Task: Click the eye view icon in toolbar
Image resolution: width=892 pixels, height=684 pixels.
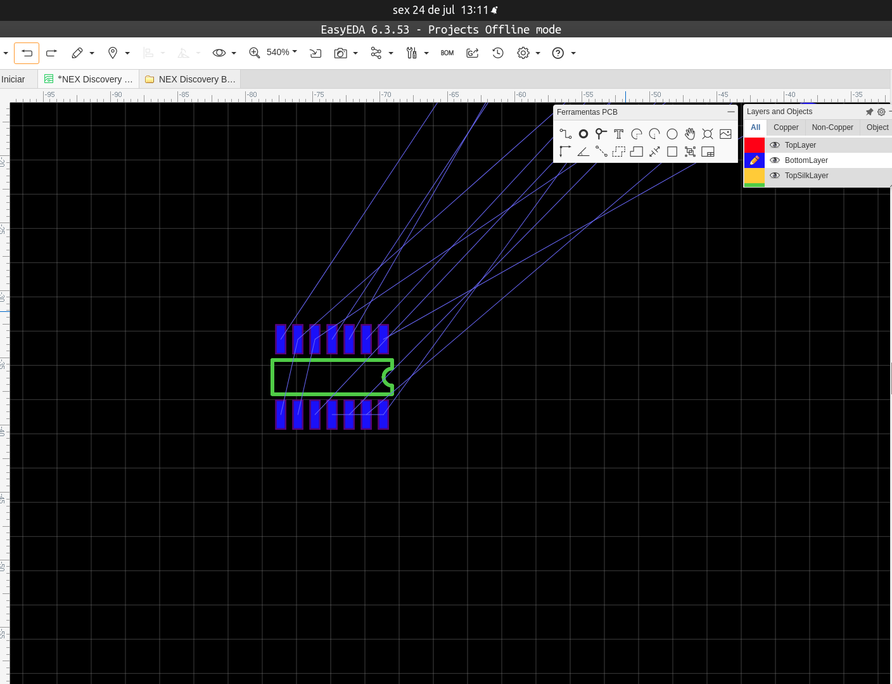Action: [x=219, y=53]
